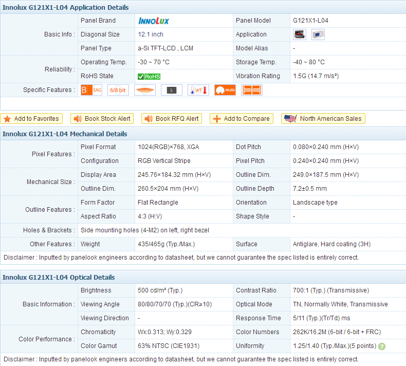Click the pixel format '1024(RGB)×768, XGA'

(x=168, y=147)
